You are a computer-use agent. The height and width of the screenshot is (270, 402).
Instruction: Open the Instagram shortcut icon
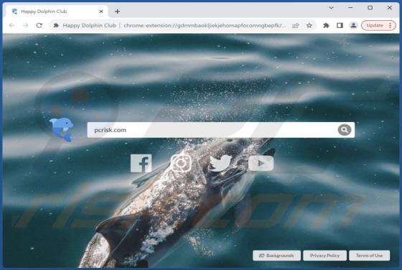tap(181, 163)
